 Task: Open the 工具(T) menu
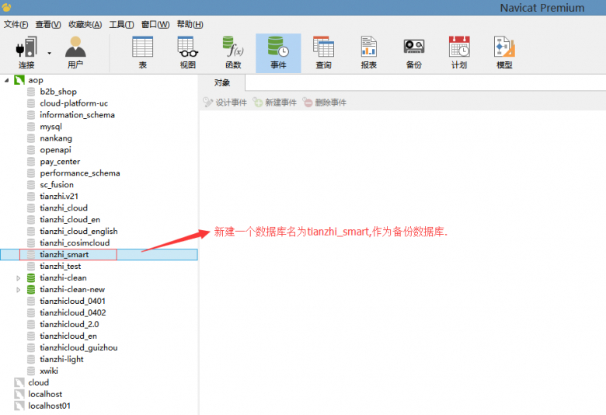click(x=121, y=24)
